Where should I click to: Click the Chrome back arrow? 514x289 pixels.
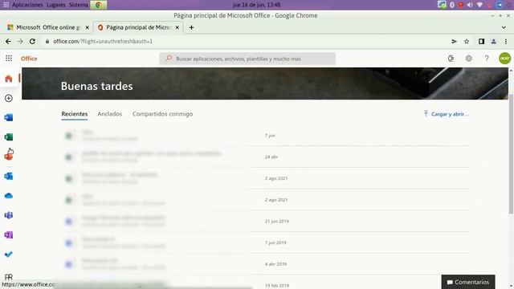pos(8,41)
